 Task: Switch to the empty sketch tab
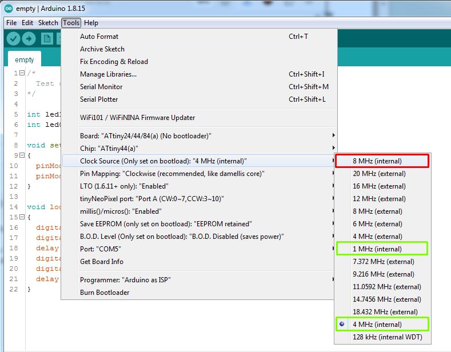25,59
